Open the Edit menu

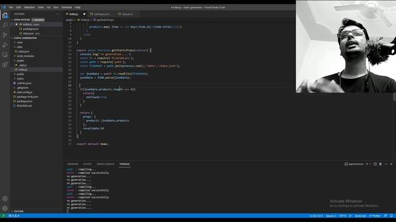pyautogui.click(x=19, y=7)
